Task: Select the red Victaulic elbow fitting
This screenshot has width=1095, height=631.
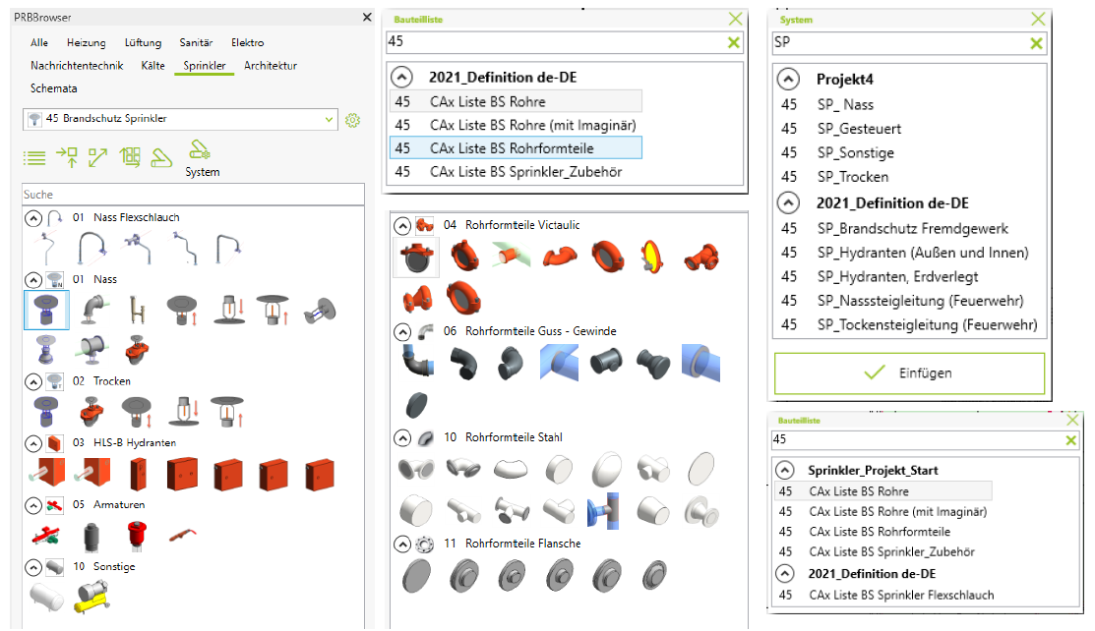Action: point(560,257)
